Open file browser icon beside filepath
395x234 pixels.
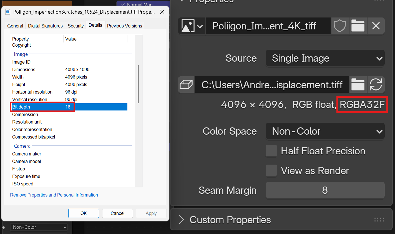[358, 85]
